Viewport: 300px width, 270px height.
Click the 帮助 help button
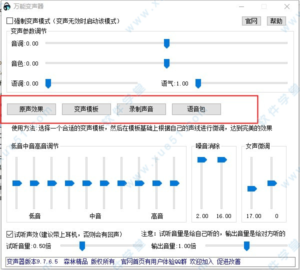coord(276,21)
